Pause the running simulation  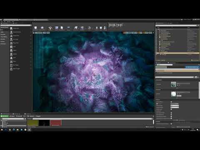[97, 28]
